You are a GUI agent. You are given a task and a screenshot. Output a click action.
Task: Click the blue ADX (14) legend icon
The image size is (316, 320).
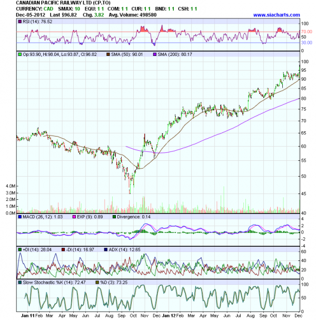(x=106, y=248)
